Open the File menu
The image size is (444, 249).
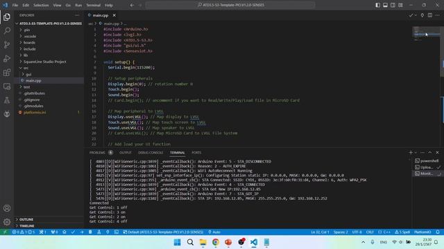coord(15,5)
